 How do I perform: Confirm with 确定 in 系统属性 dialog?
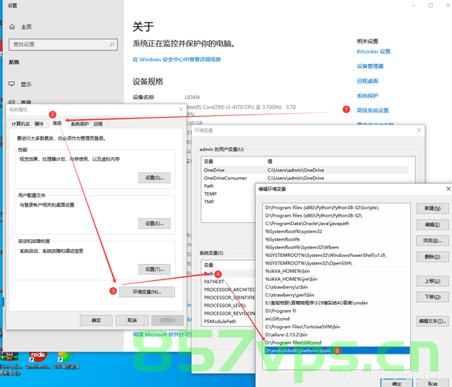click(x=96, y=320)
